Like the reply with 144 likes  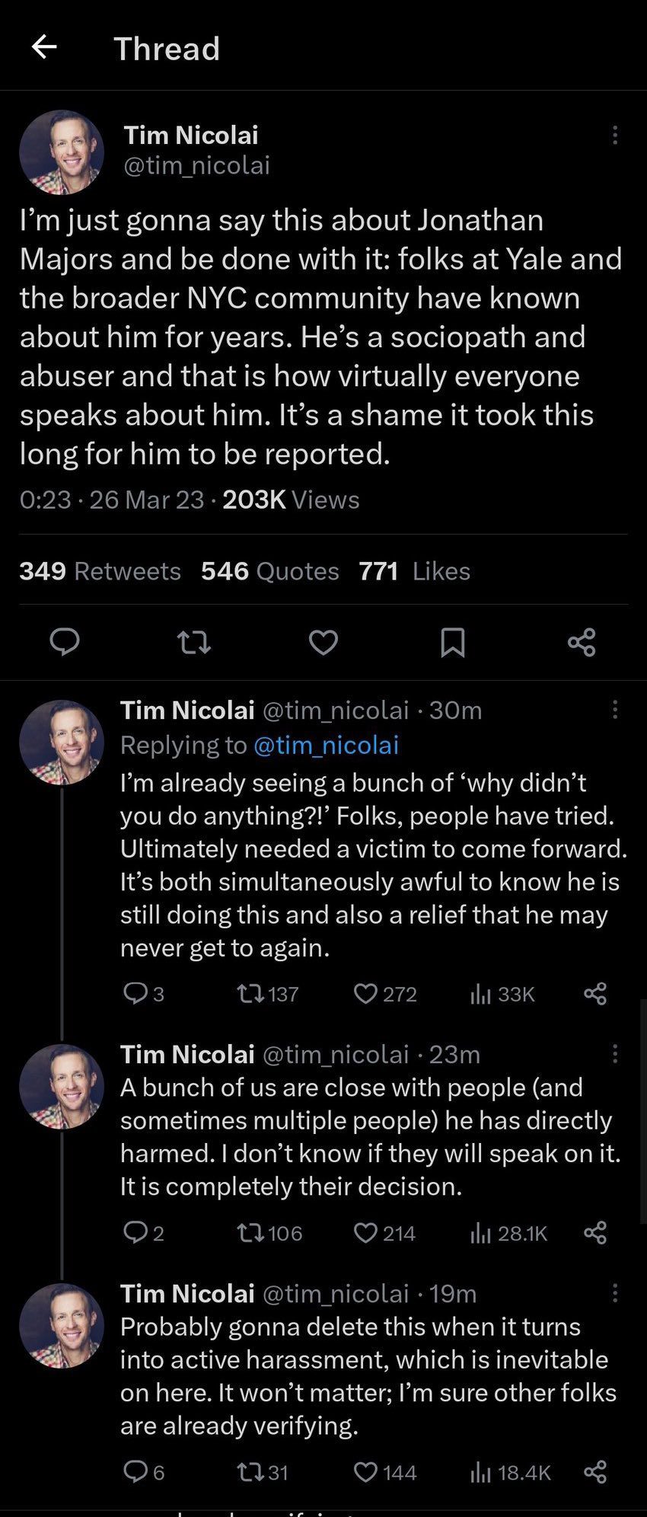[x=366, y=1472]
